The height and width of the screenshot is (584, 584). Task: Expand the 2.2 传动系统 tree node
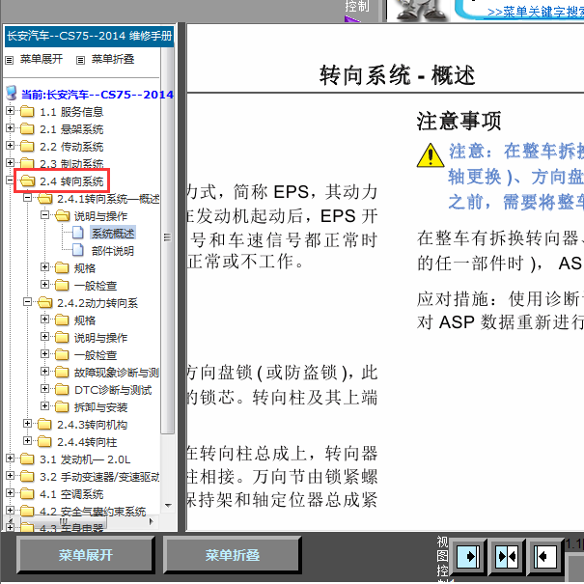[10, 146]
